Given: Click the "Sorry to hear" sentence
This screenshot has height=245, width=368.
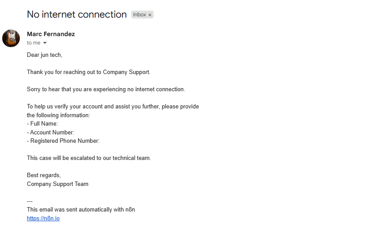Looking at the screenshot, I should (106, 89).
